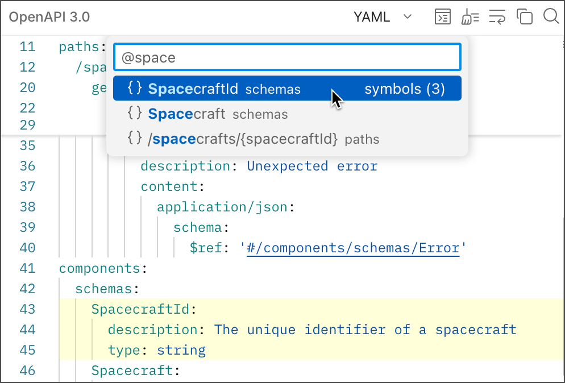Click the schemas key on line 42
565x383 pixels.
tap(103, 289)
